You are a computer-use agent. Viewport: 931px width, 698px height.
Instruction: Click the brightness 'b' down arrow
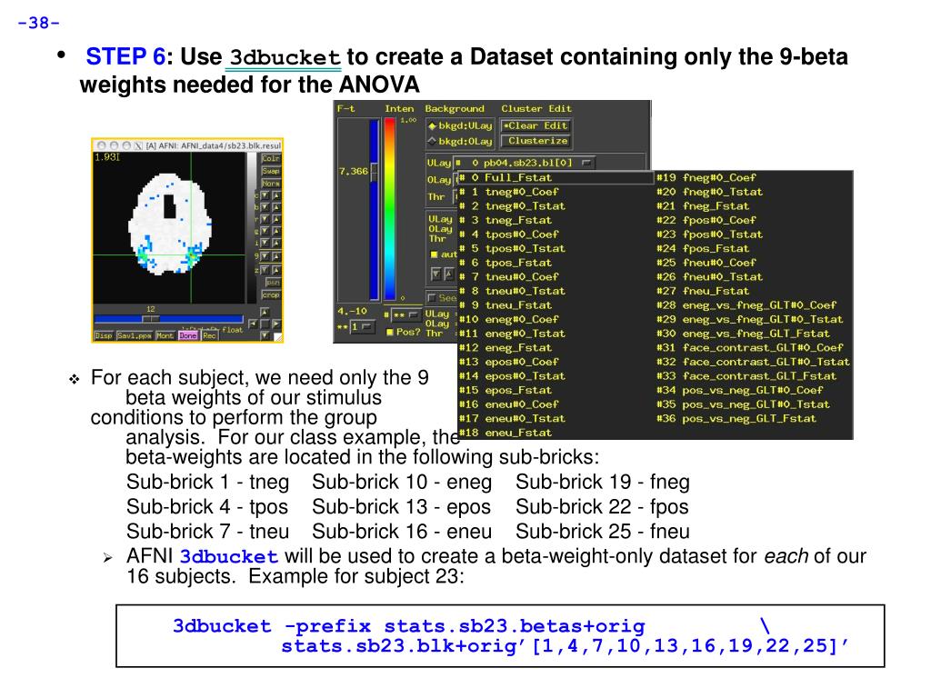[265, 207]
